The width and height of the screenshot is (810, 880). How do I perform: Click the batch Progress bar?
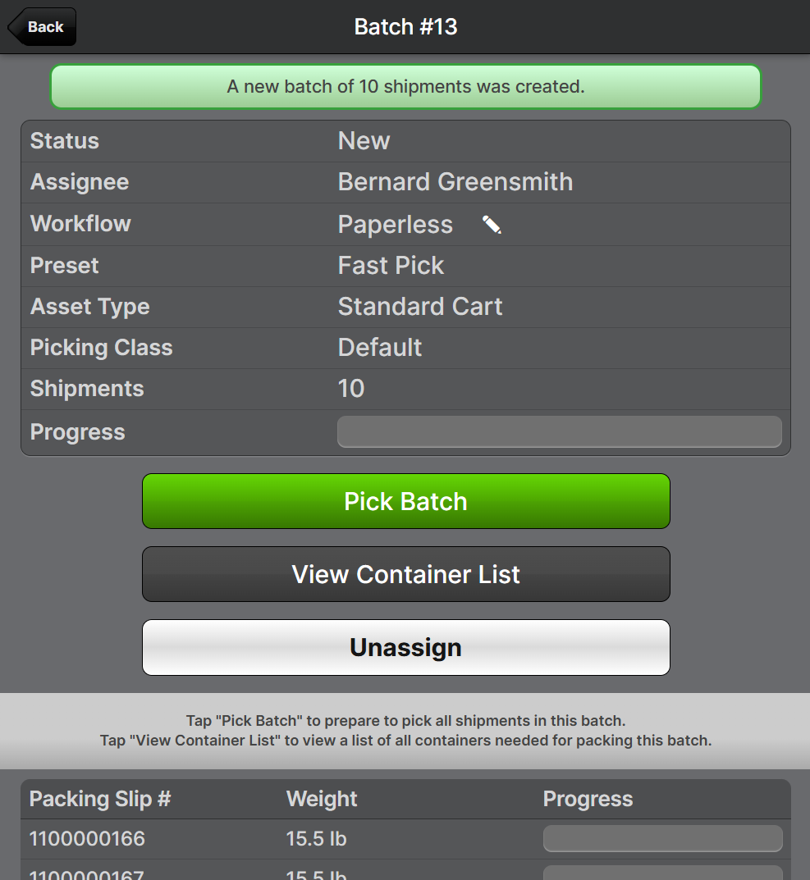559,431
